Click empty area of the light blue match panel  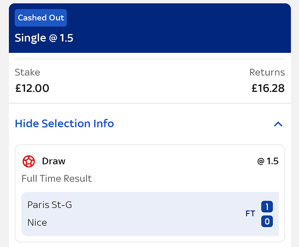click(149, 214)
